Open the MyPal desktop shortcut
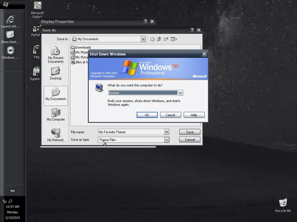The height and width of the screenshot is (222, 297). point(36,31)
